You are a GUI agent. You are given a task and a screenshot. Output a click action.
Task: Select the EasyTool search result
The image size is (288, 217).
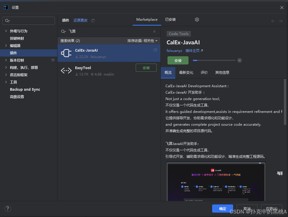[109, 71]
